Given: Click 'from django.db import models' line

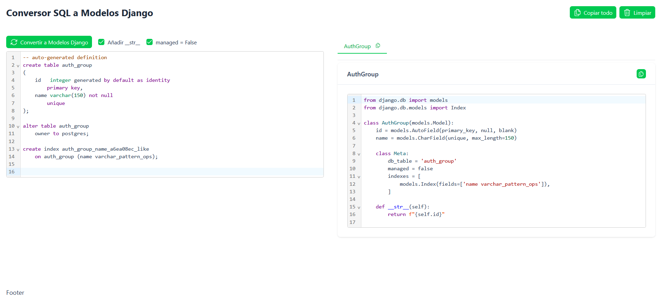Looking at the screenshot, I should (x=406, y=100).
